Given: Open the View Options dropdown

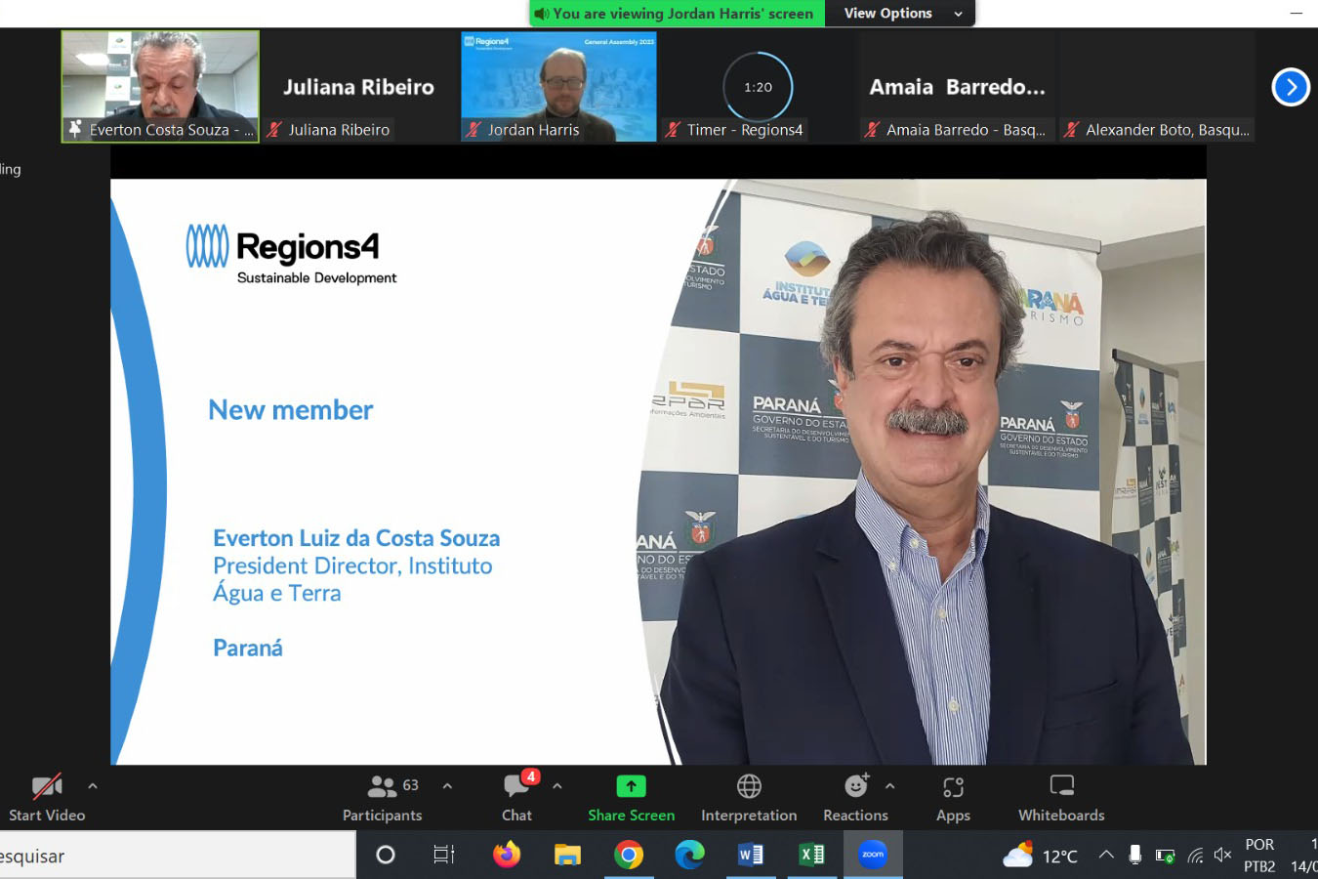Looking at the screenshot, I should (x=903, y=14).
